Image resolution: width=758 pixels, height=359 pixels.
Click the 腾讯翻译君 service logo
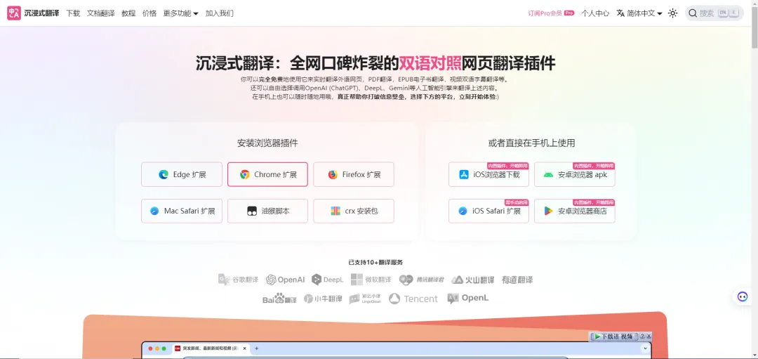tap(422, 280)
